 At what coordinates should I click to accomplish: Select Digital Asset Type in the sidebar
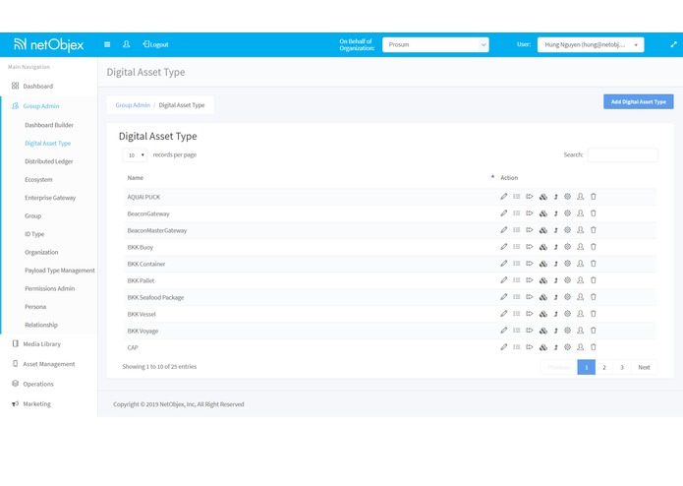point(47,144)
